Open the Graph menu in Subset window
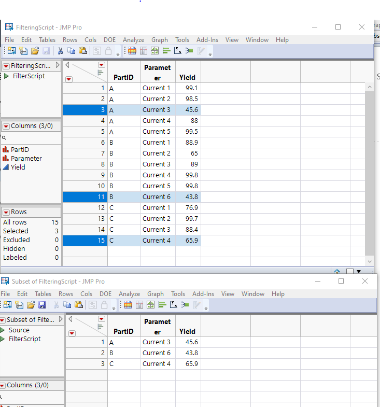Image resolution: width=380 pixels, height=407 pixels. [156, 294]
